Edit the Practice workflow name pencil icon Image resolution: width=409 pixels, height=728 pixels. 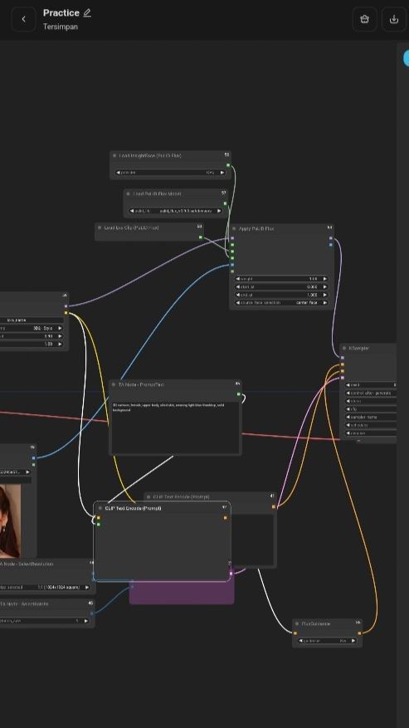click(87, 13)
